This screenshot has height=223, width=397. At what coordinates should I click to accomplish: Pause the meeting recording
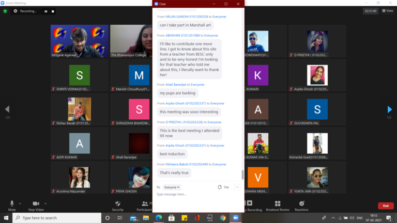(x=45, y=11)
